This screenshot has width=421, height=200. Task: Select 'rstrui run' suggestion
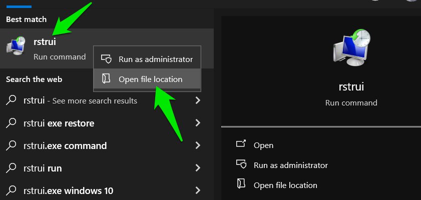click(x=107, y=168)
